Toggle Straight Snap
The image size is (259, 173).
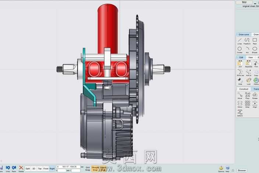[95, 169]
